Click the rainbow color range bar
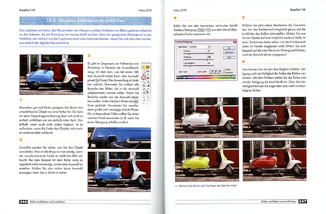 pos(206,77)
